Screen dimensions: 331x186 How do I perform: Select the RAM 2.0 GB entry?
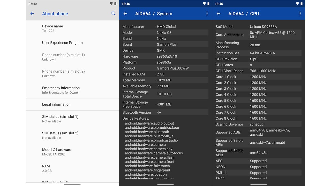click(72, 168)
